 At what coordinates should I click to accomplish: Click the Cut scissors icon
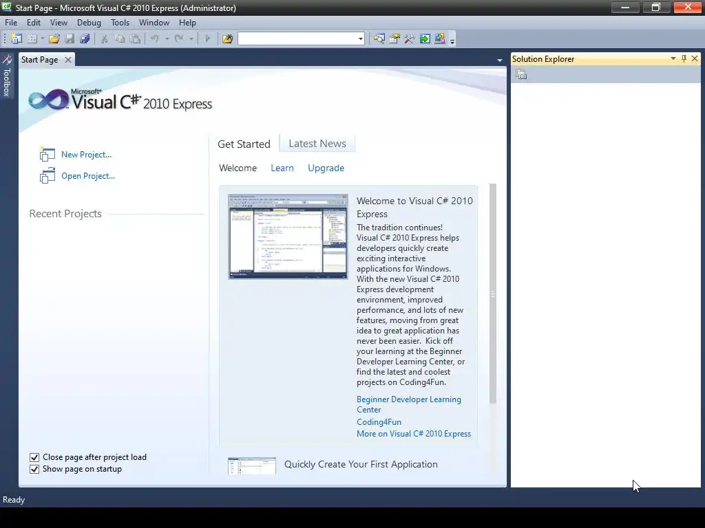click(x=105, y=39)
